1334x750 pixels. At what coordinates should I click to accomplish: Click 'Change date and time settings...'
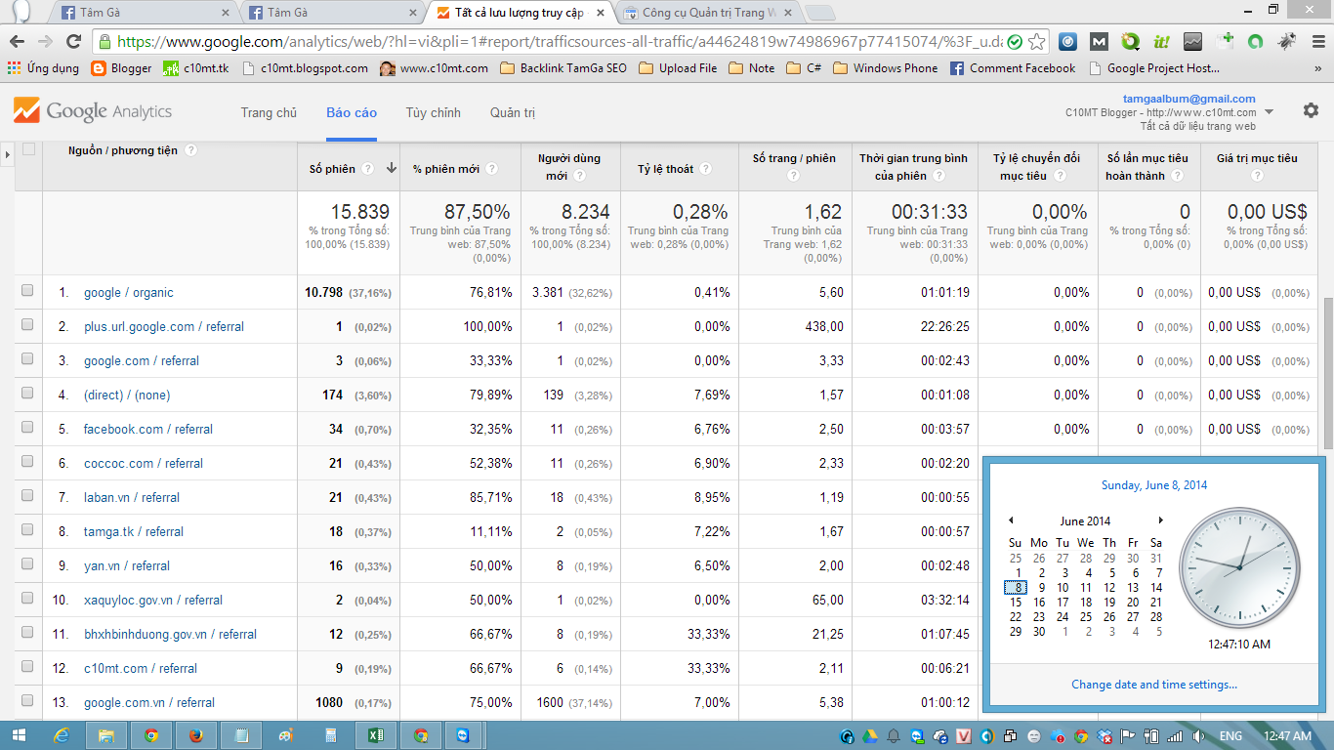point(1154,685)
